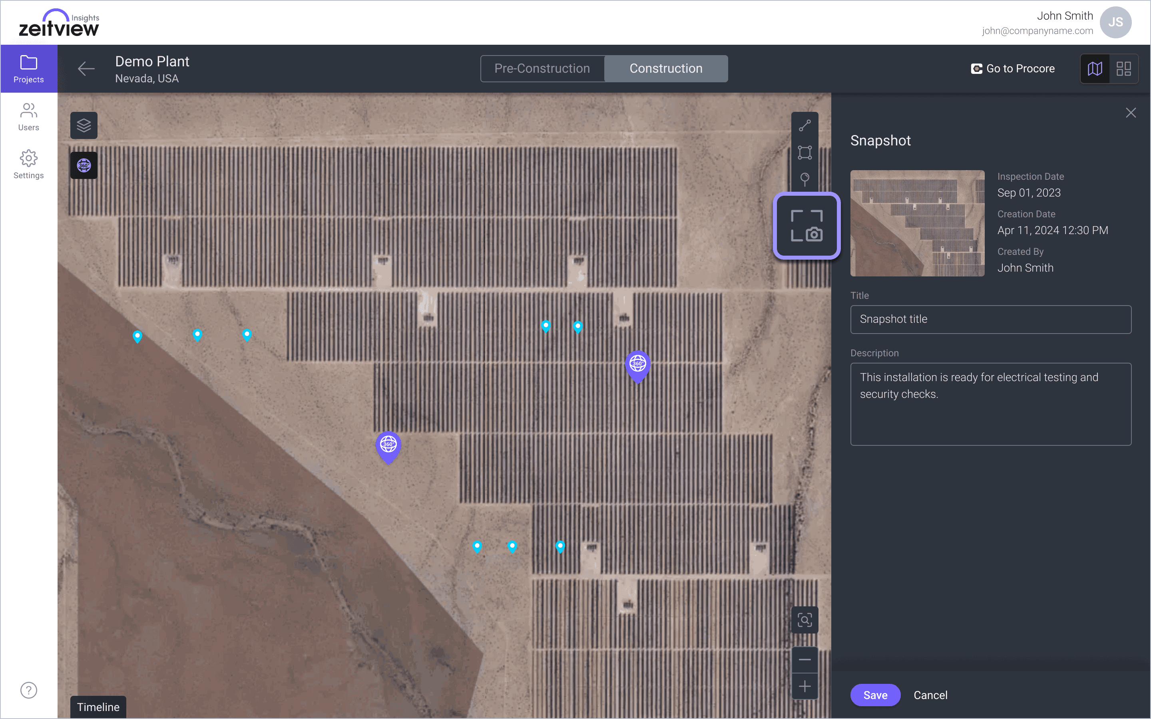Click the zoom-to-fit magnifier icon
Screen dimensions: 1151x719
tap(805, 620)
